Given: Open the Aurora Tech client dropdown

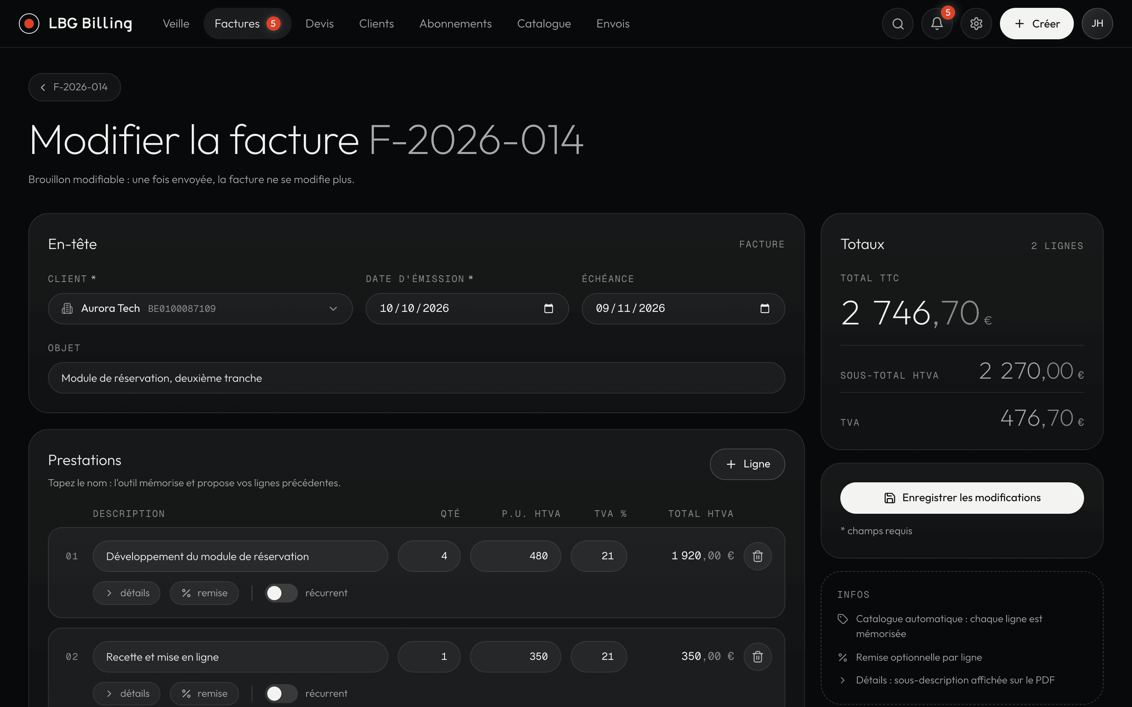Looking at the screenshot, I should tap(200, 309).
